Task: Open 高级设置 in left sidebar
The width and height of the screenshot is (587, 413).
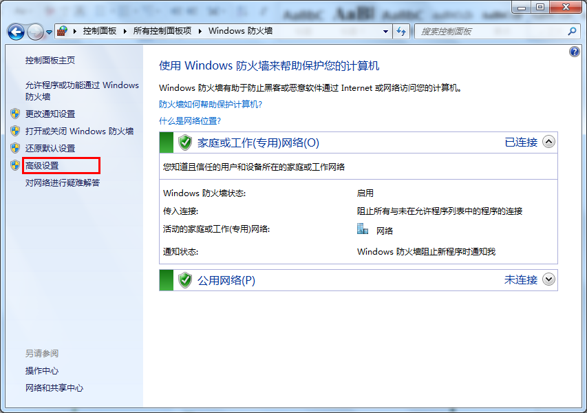Action: click(42, 165)
